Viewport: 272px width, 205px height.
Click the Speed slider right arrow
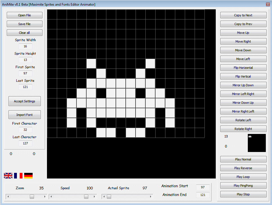95,197
